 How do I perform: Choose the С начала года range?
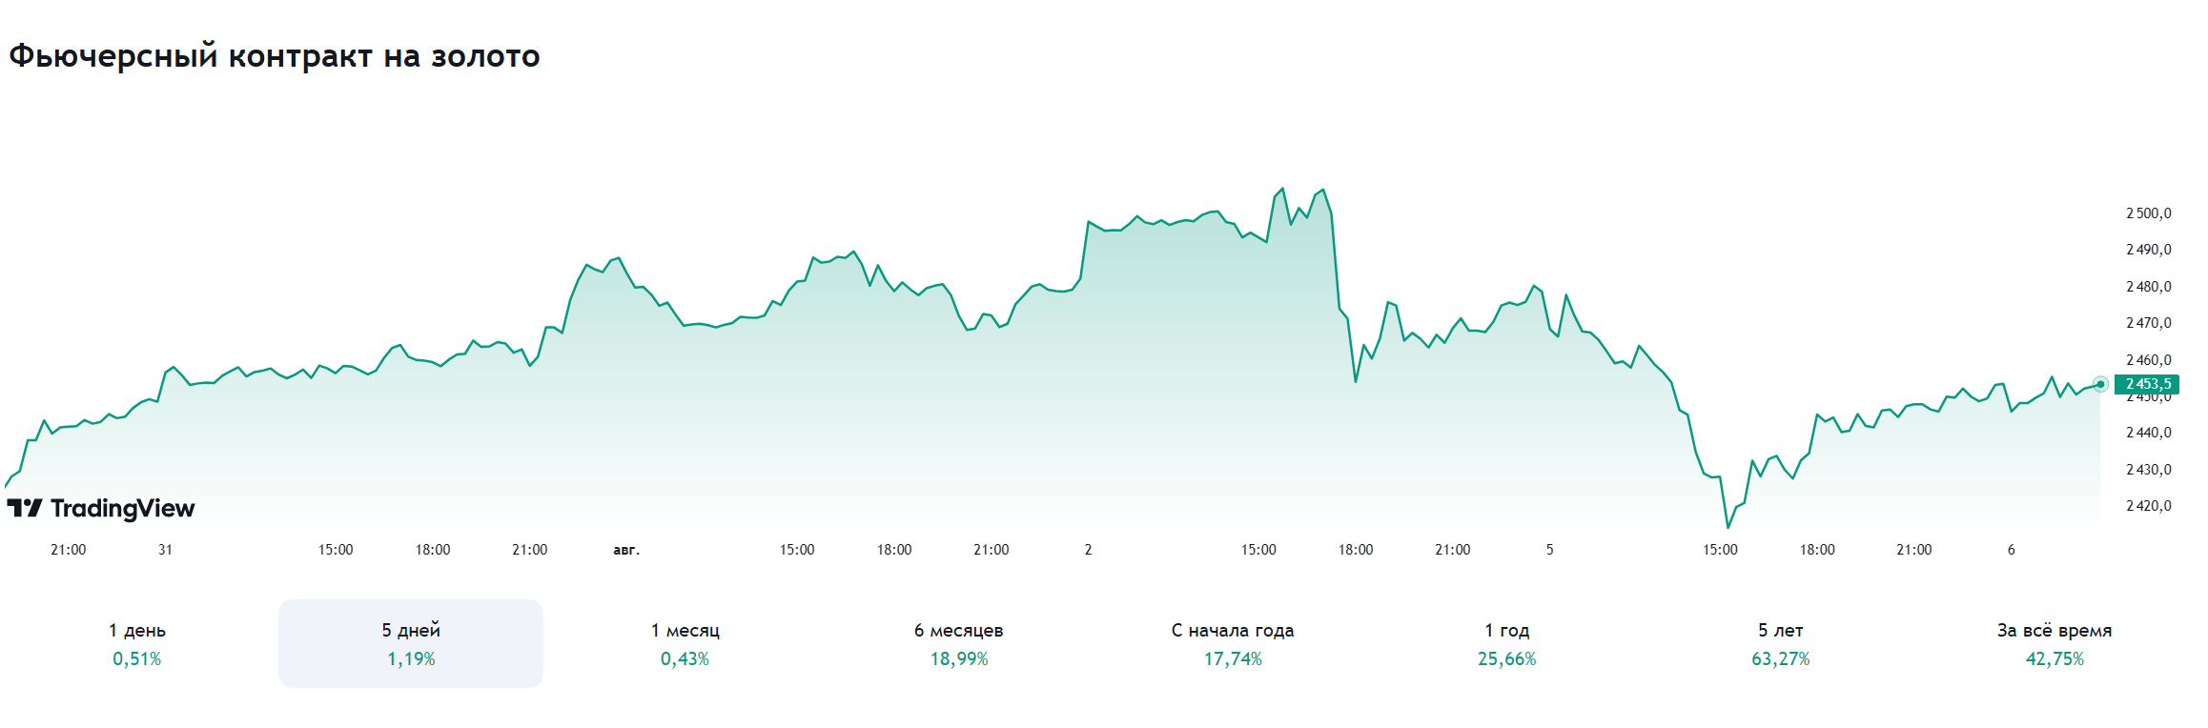(1233, 643)
